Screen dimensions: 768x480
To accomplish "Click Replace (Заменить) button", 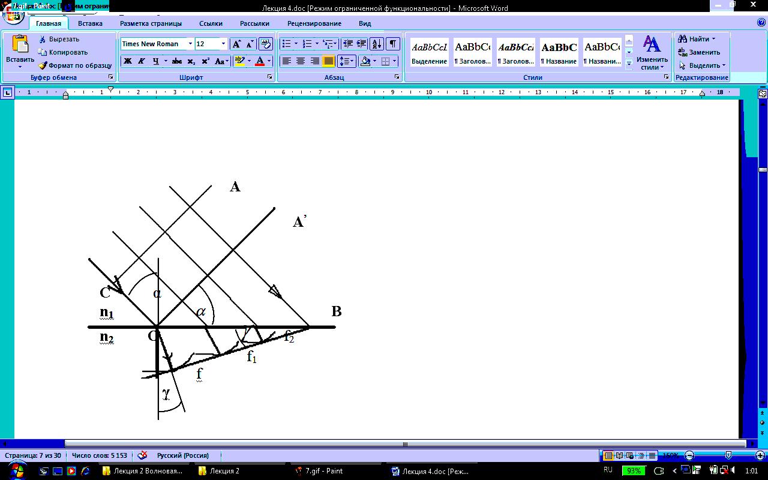I will coord(698,52).
